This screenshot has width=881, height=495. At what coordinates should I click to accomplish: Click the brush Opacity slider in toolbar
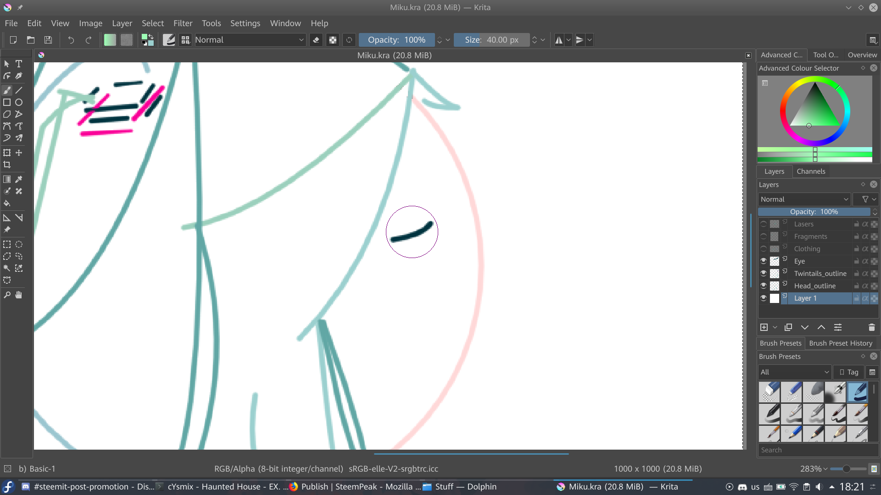[x=396, y=40]
